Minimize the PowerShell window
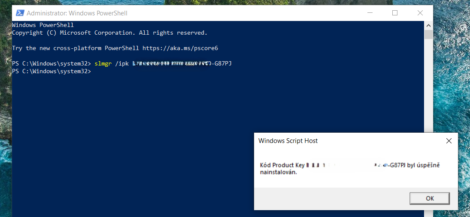The height and width of the screenshot is (217, 470). (370, 13)
